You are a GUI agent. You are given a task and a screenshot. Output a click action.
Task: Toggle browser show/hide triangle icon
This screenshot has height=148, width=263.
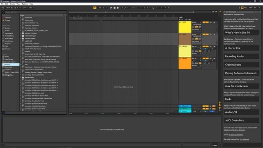pyautogui.click(x=2, y=12)
